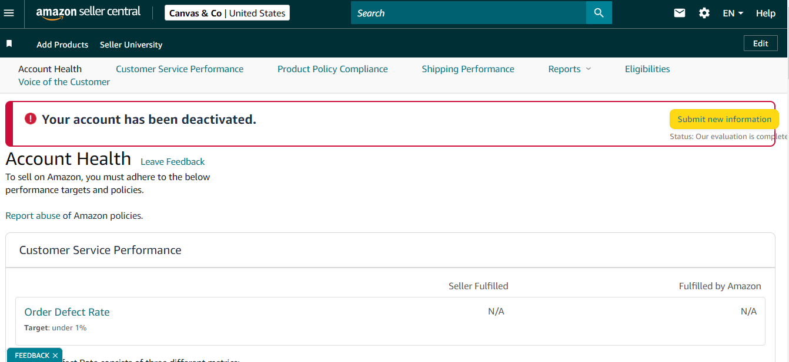Click the Edit favorites button
The image size is (789, 362).
(x=761, y=43)
